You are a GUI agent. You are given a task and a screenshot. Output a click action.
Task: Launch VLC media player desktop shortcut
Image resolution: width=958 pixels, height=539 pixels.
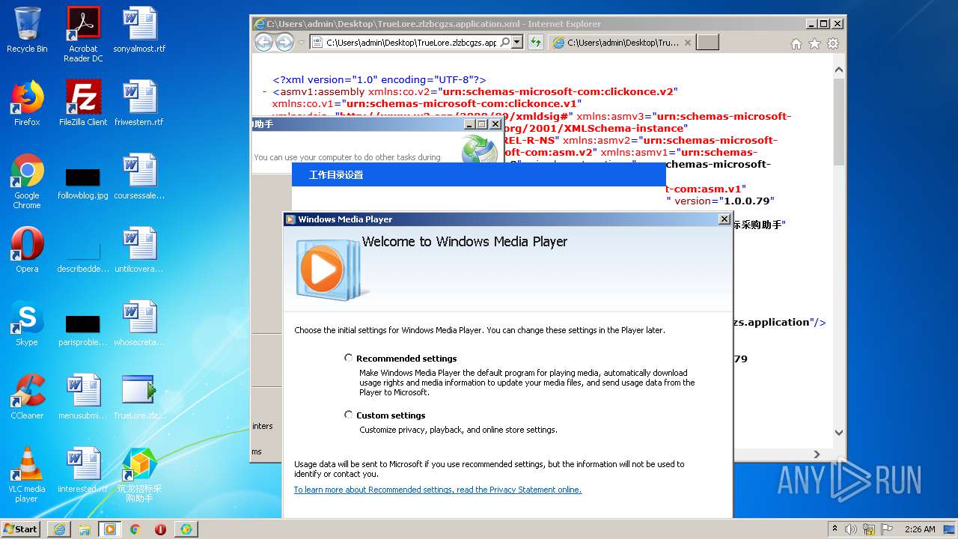(x=27, y=475)
